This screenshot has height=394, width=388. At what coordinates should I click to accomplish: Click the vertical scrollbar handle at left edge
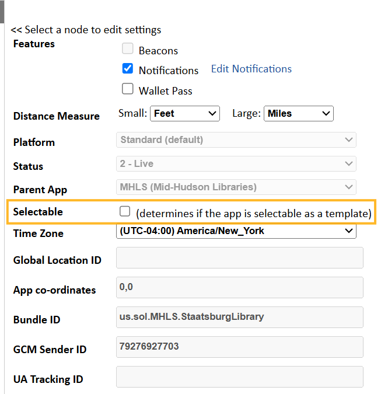pyautogui.click(x=2, y=12)
